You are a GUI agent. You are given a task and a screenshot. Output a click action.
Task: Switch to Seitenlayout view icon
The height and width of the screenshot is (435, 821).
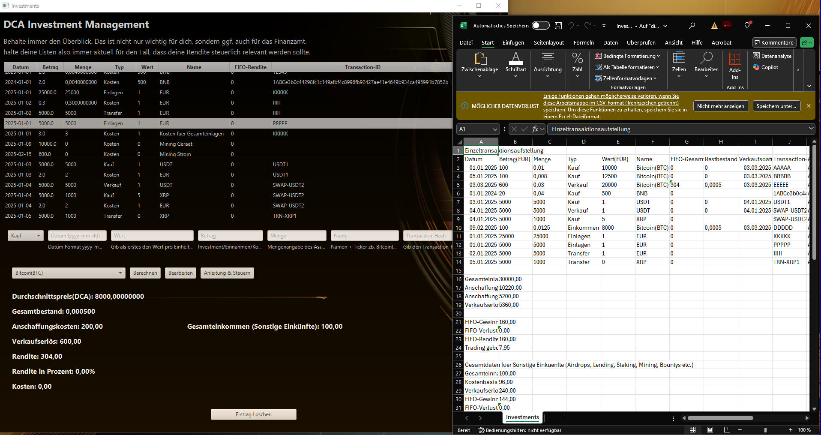coord(710,429)
